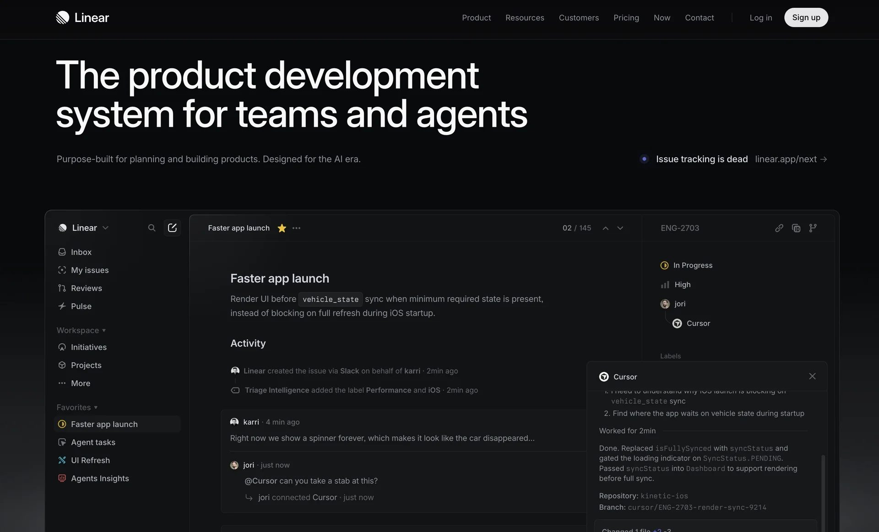Viewport: 879px width, 532px height.
Task: Click the Sign up button
Action: click(x=806, y=17)
